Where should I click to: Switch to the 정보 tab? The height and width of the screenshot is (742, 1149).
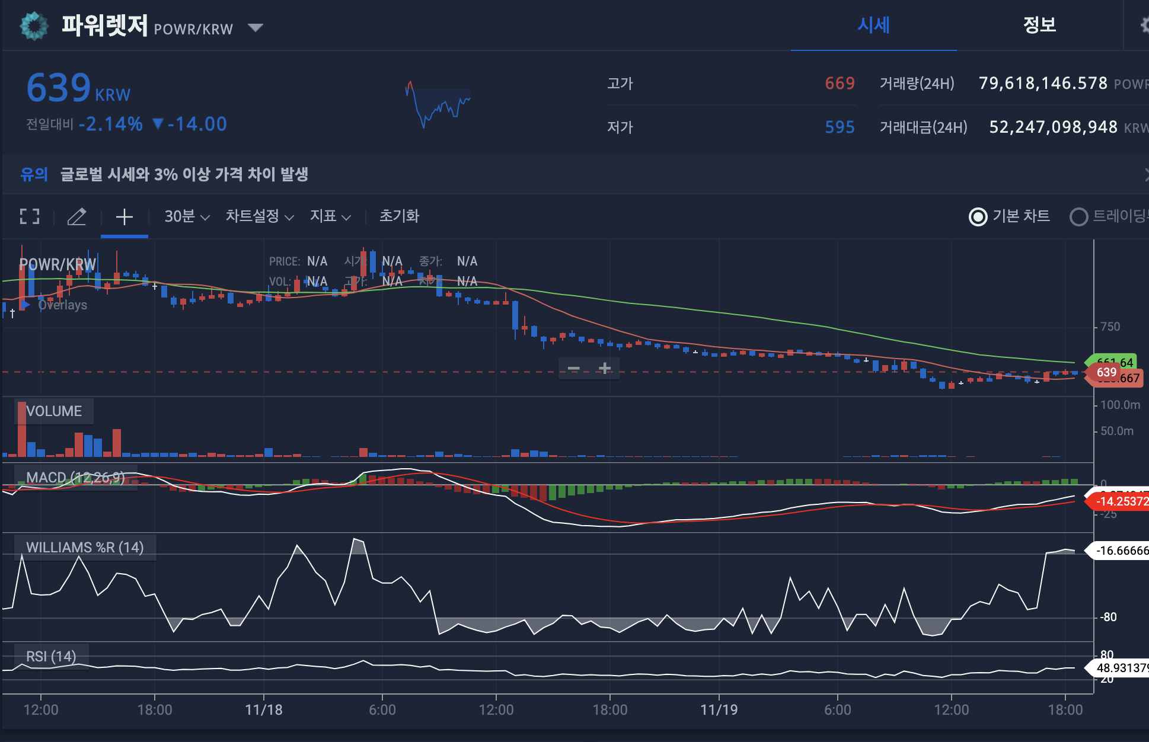[x=1039, y=25]
